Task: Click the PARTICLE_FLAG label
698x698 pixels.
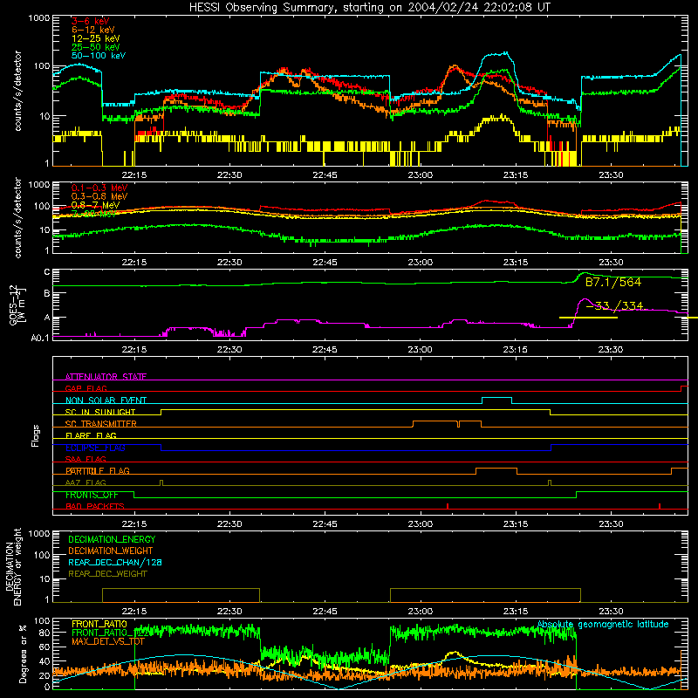Action: click(98, 471)
